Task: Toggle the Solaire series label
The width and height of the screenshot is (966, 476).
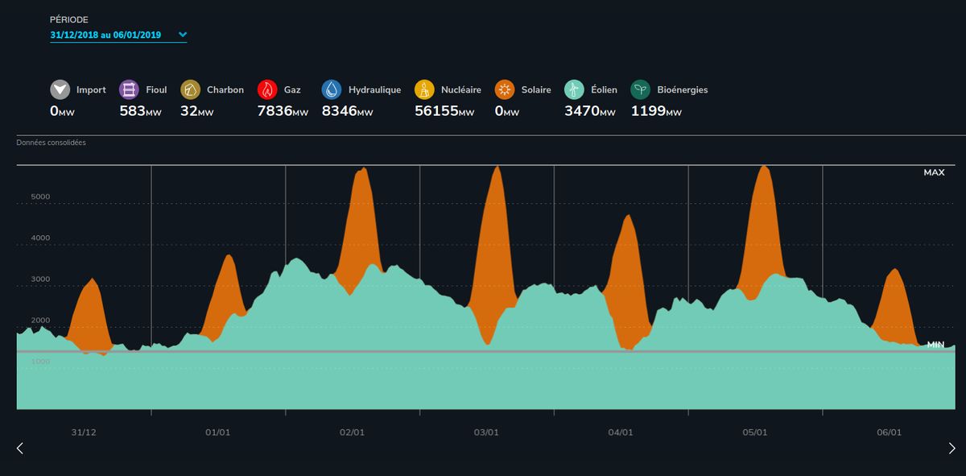Action: pos(535,90)
